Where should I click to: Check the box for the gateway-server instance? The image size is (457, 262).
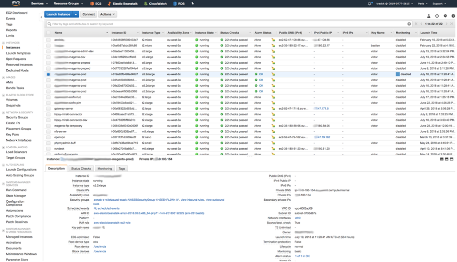[48, 109]
